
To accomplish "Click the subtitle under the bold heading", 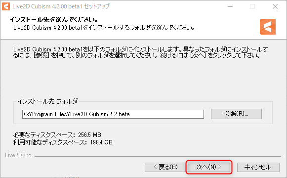I will click(104, 28).
